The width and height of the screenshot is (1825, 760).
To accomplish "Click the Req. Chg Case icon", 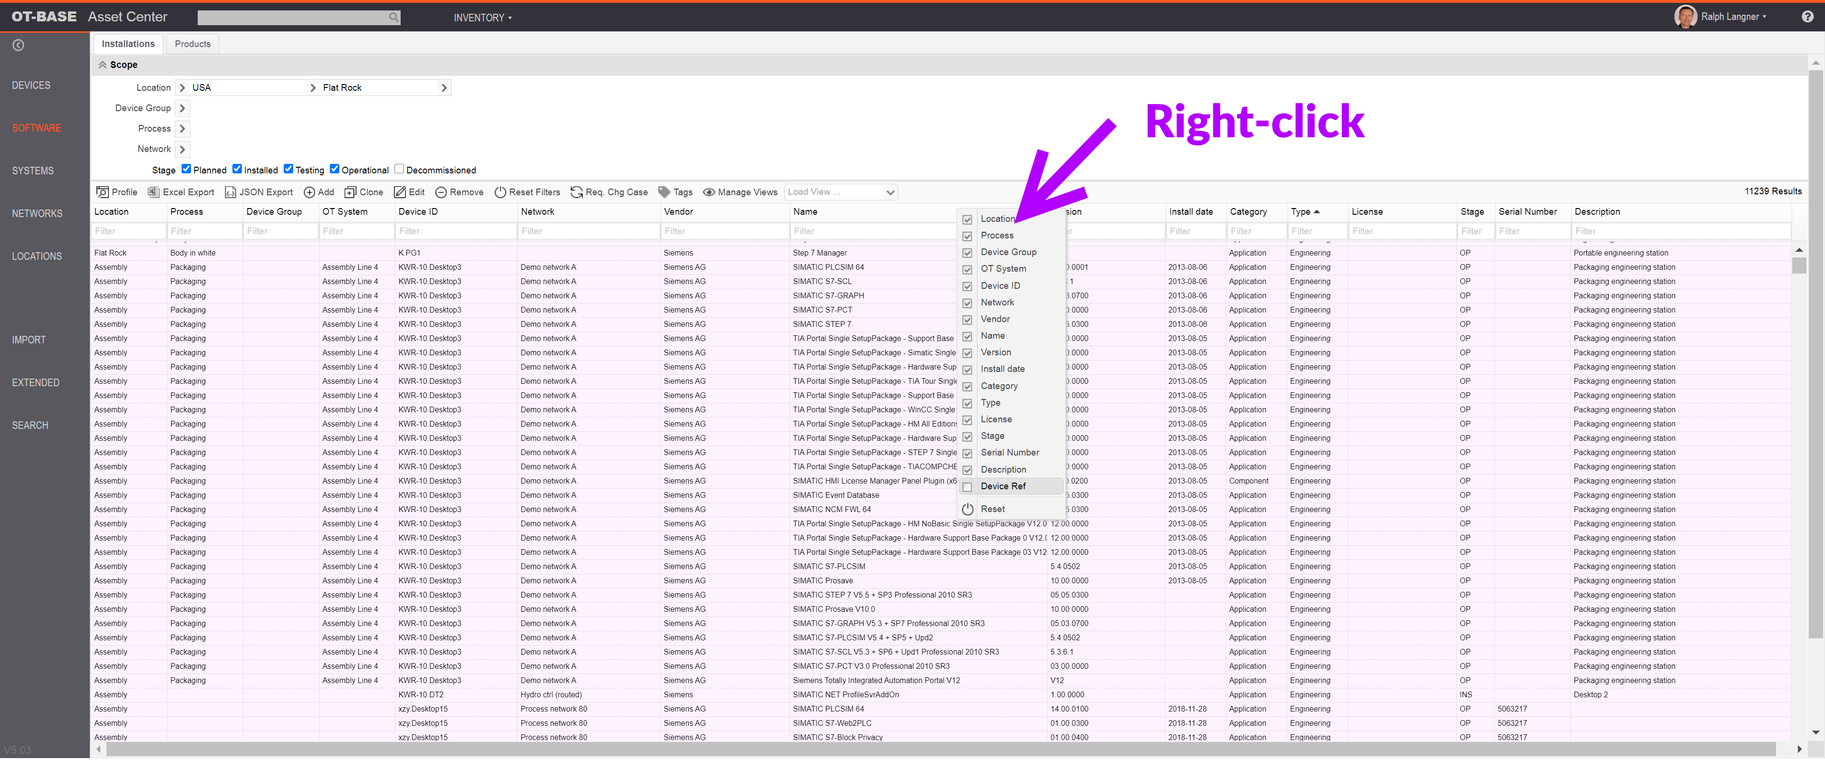I will [576, 192].
